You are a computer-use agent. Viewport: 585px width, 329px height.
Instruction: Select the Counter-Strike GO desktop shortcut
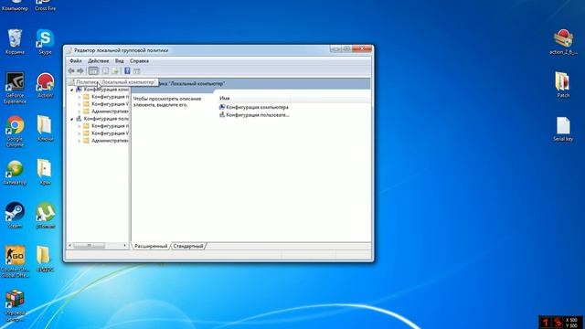click(x=15, y=261)
